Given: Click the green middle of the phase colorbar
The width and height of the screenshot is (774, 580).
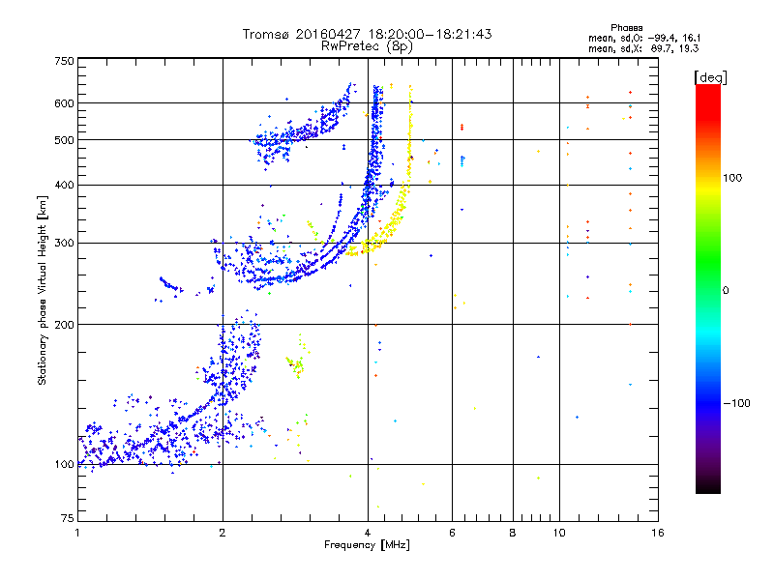Looking at the screenshot, I should pyautogui.click(x=708, y=261).
